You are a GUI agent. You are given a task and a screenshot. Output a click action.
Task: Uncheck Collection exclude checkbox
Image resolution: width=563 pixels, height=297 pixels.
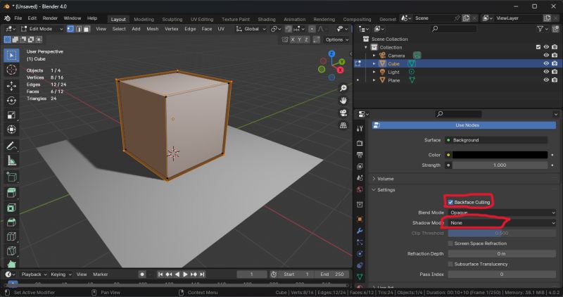pyautogui.click(x=538, y=47)
